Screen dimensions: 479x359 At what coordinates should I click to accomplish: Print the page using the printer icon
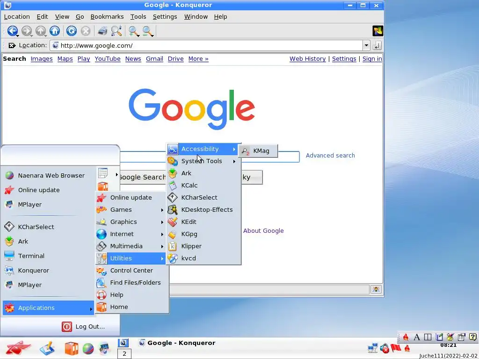point(102,31)
